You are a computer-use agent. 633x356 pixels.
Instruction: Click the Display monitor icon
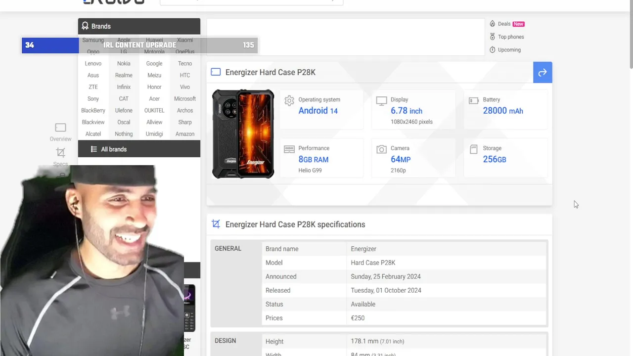381,101
